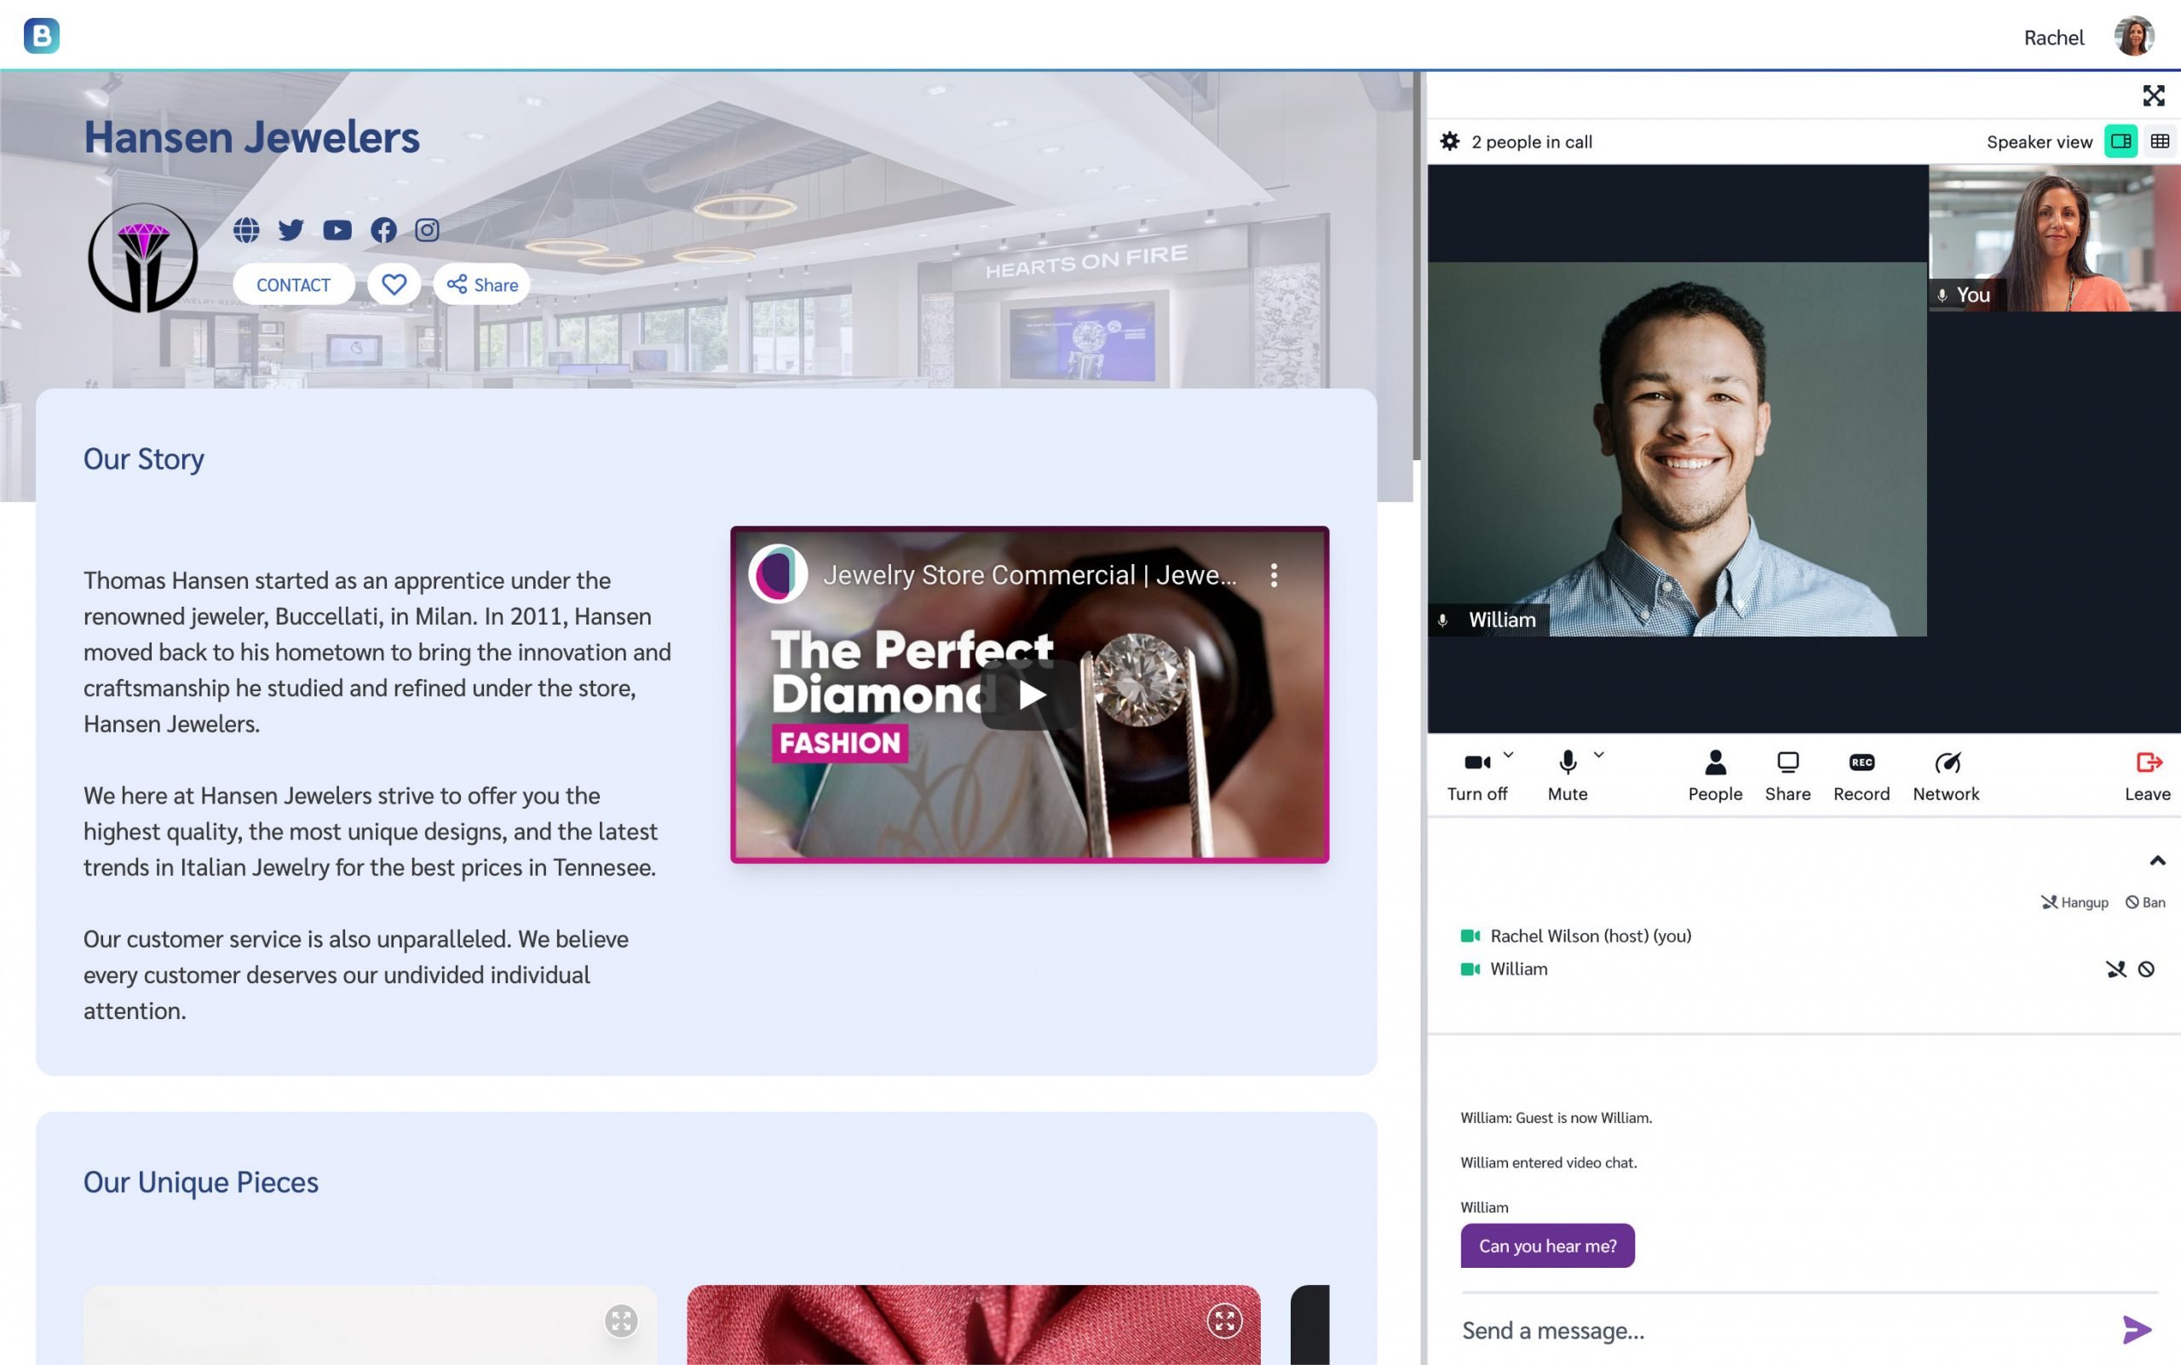Open the microphone options dropdown arrow
Screen dimensions: 2181x1365
1599,755
